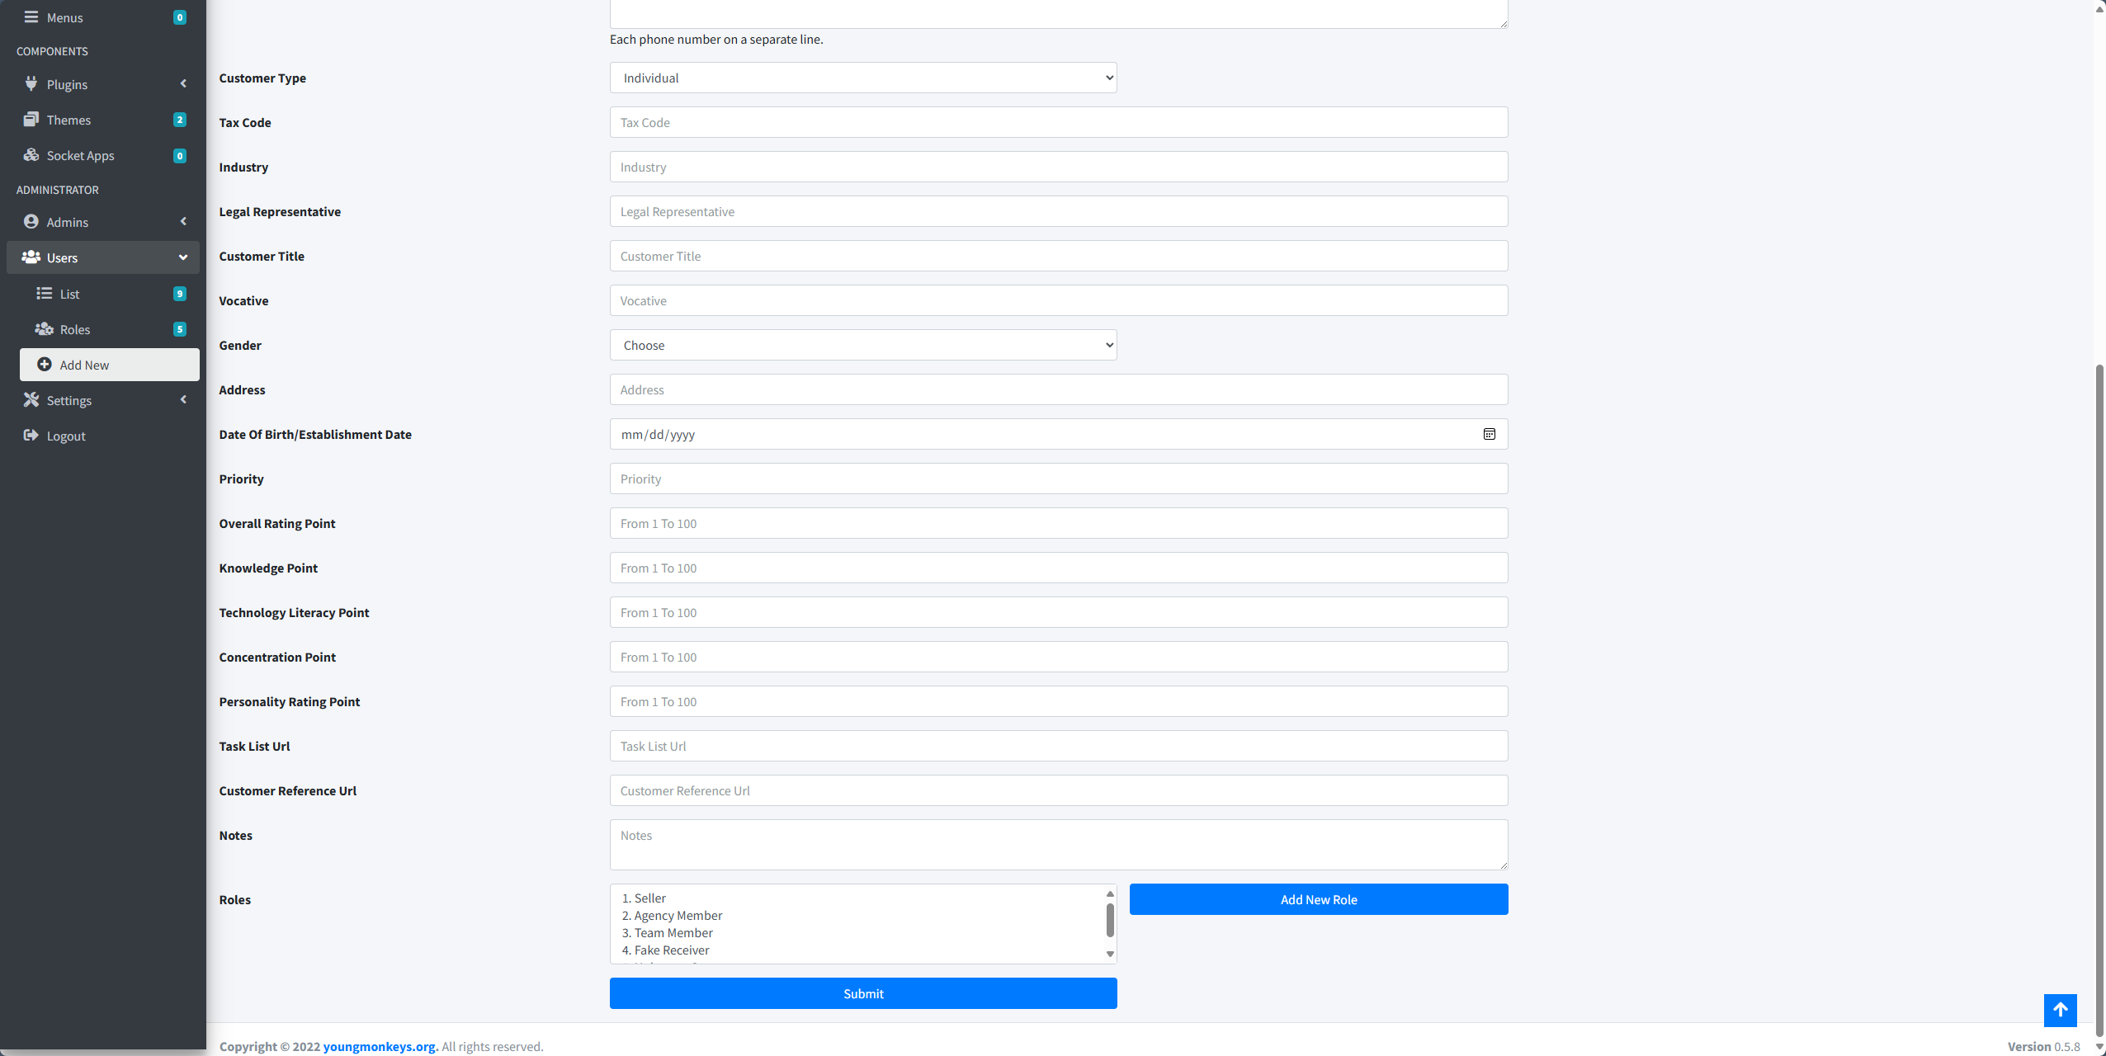2106x1056 pixels.
Task: Click the Tax Code input field
Action: (x=1059, y=122)
